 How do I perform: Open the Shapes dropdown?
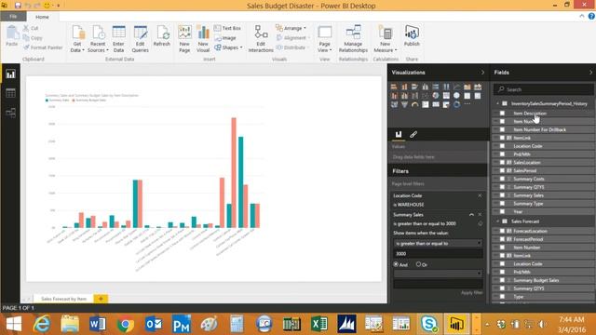tap(228, 47)
